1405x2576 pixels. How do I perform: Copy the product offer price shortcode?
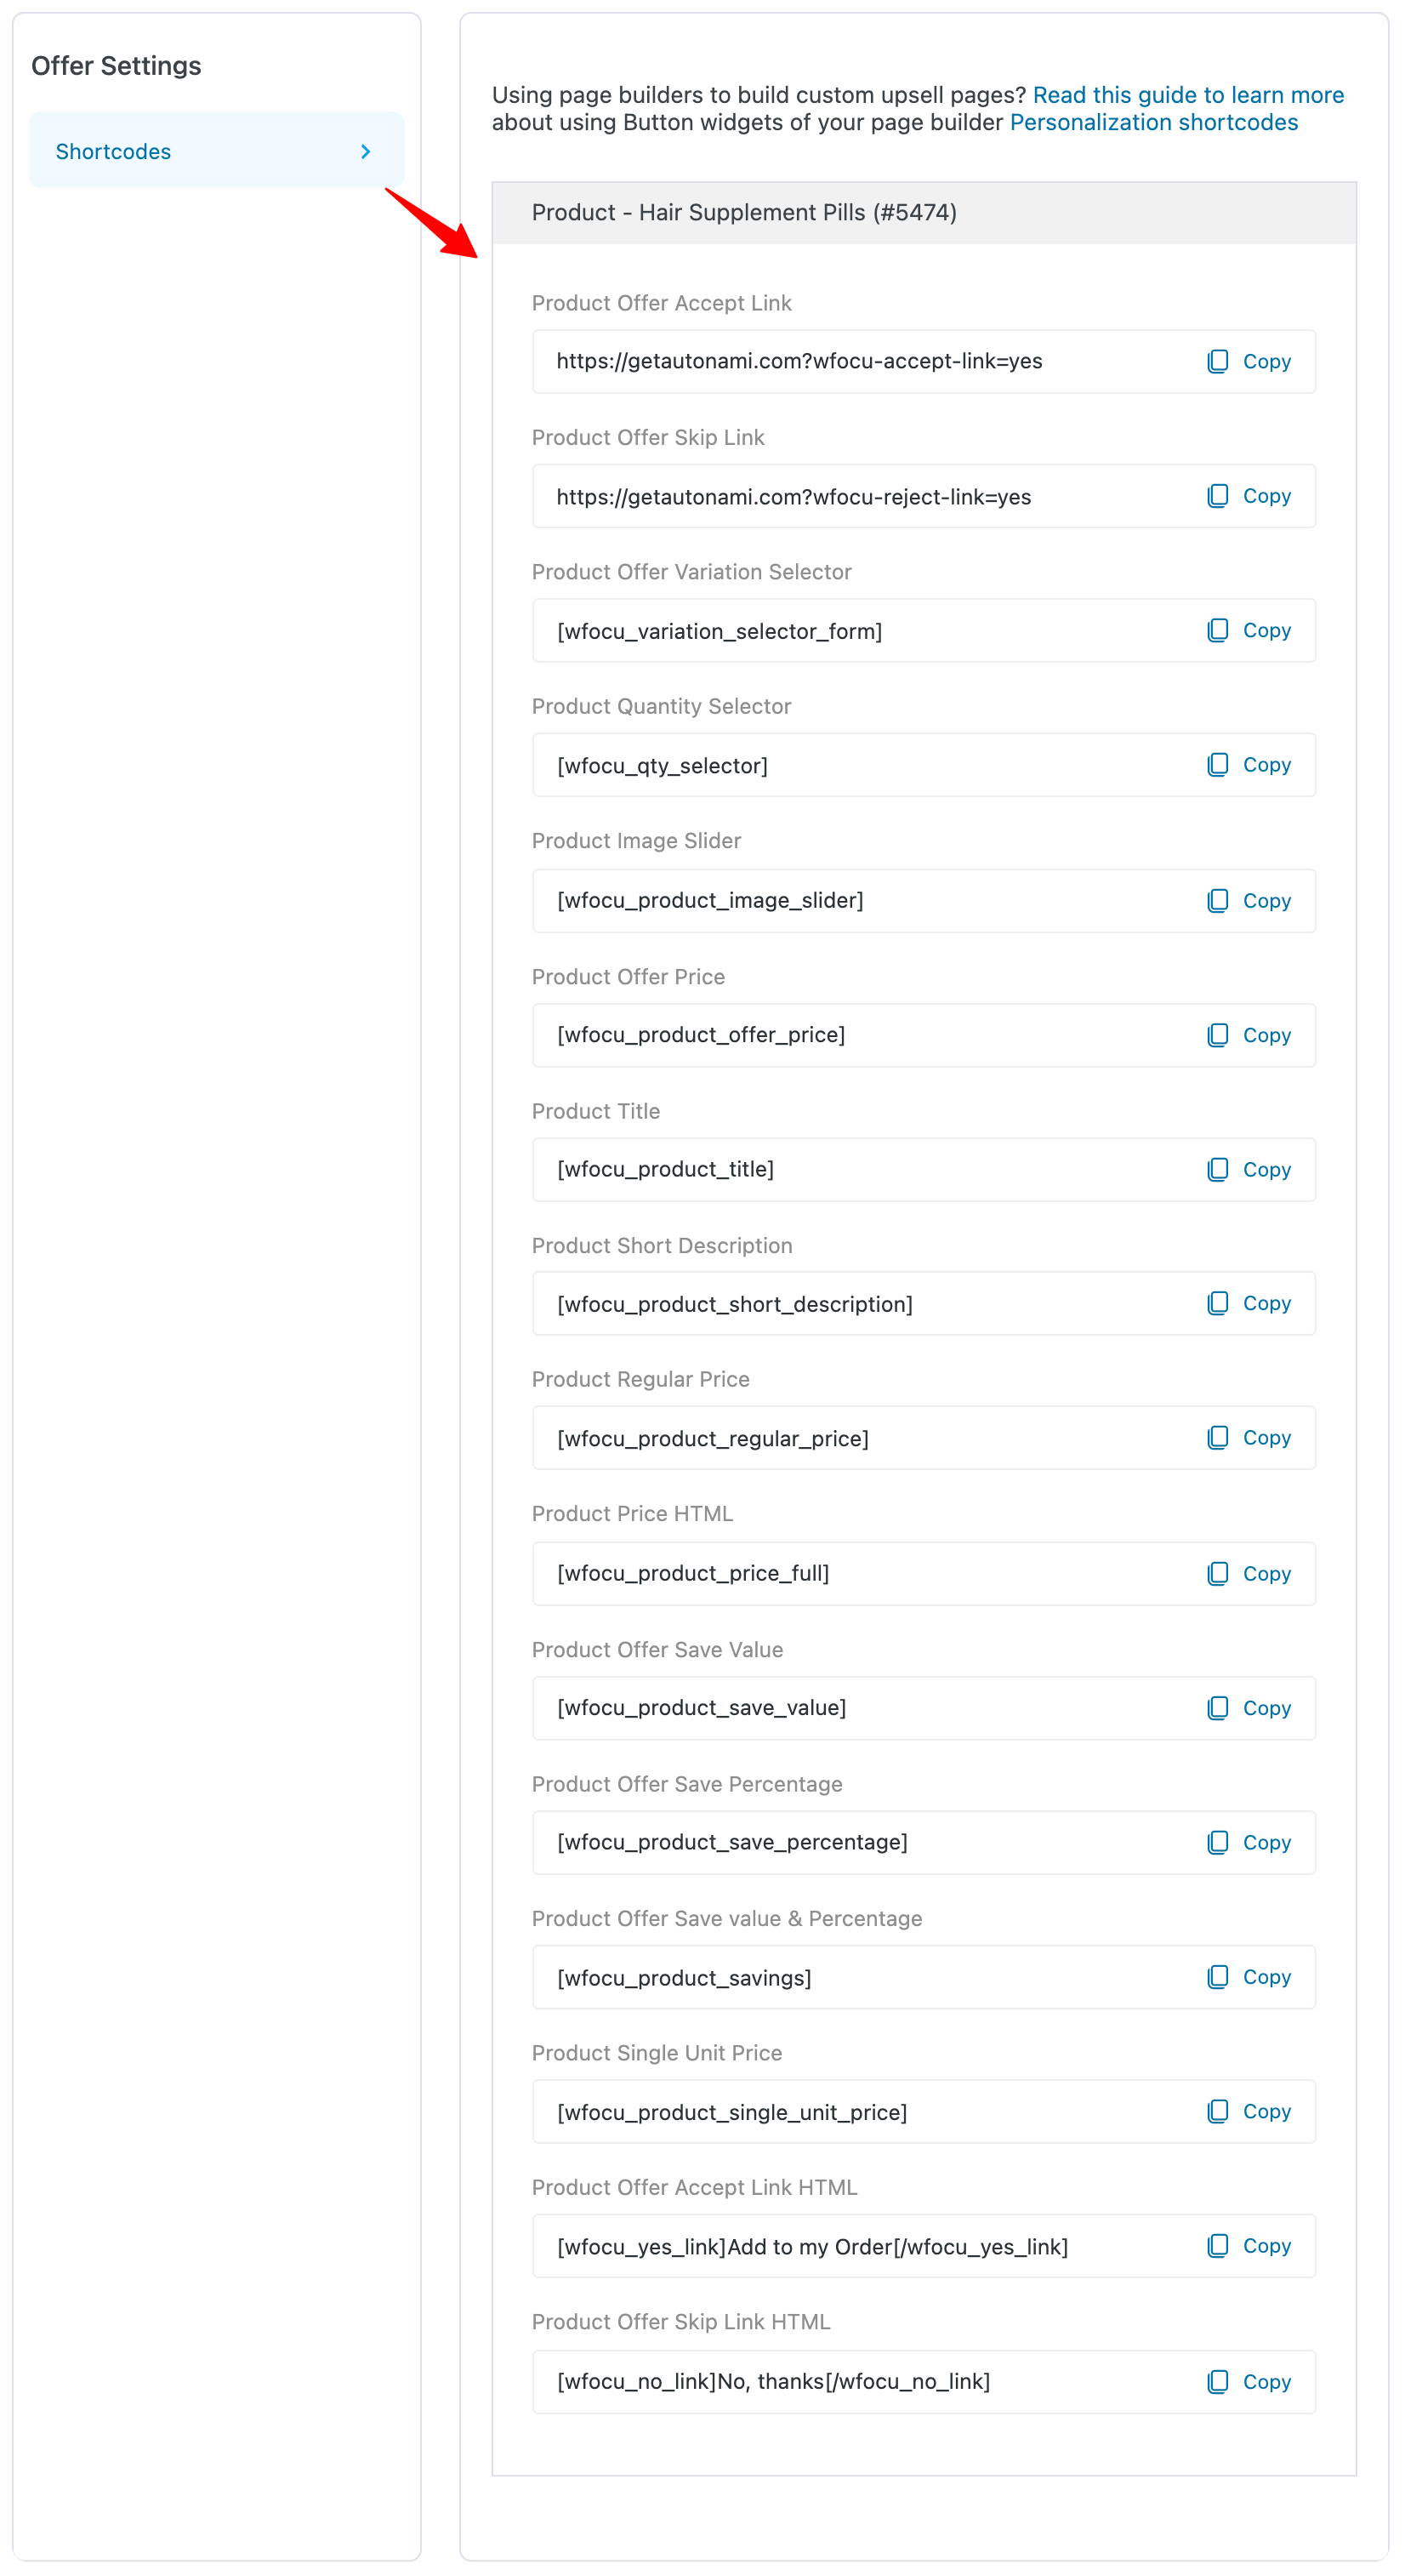click(1249, 1035)
